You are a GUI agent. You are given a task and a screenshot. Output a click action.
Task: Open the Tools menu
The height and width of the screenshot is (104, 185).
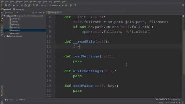[x=45, y=2]
